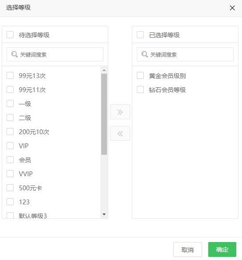Click the 500元卡 label text
Screen dimensions: 242x260
click(31, 188)
